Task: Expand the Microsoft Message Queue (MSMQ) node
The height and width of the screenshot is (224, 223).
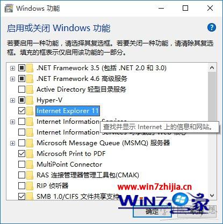Action: [x=12, y=143]
